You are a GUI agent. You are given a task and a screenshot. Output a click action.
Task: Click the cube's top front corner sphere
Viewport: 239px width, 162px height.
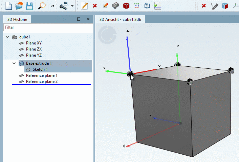[190, 82]
